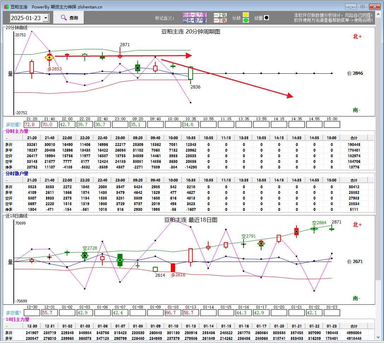
Task: Select the solid red candle above 多2616
Action: click(173, 268)
